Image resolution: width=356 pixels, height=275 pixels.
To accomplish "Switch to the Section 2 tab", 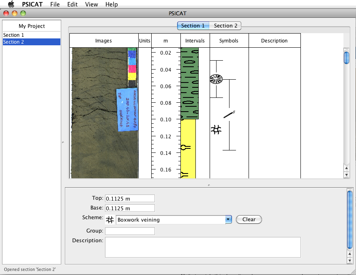I will [x=225, y=25].
